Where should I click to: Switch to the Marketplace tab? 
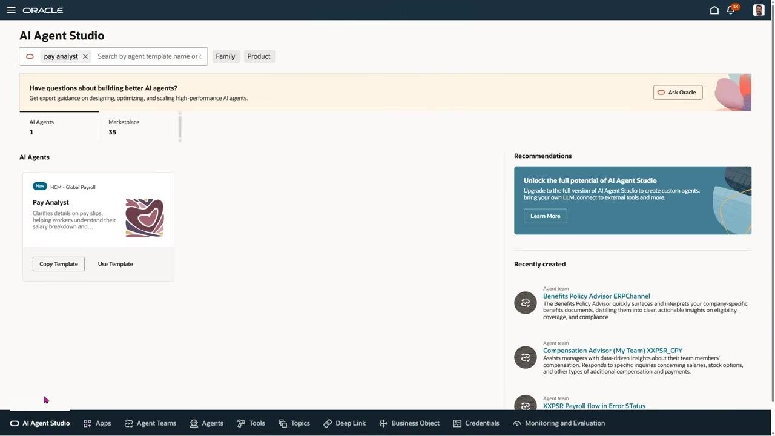click(138, 127)
